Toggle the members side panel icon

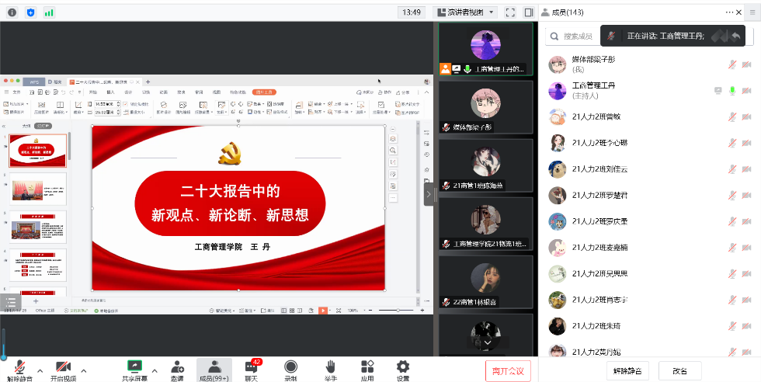(x=529, y=12)
